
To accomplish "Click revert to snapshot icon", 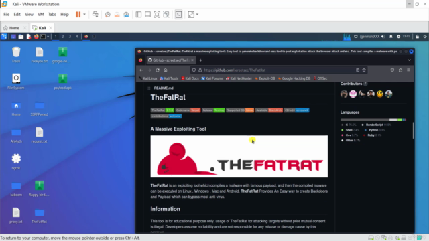I will point(117,15).
